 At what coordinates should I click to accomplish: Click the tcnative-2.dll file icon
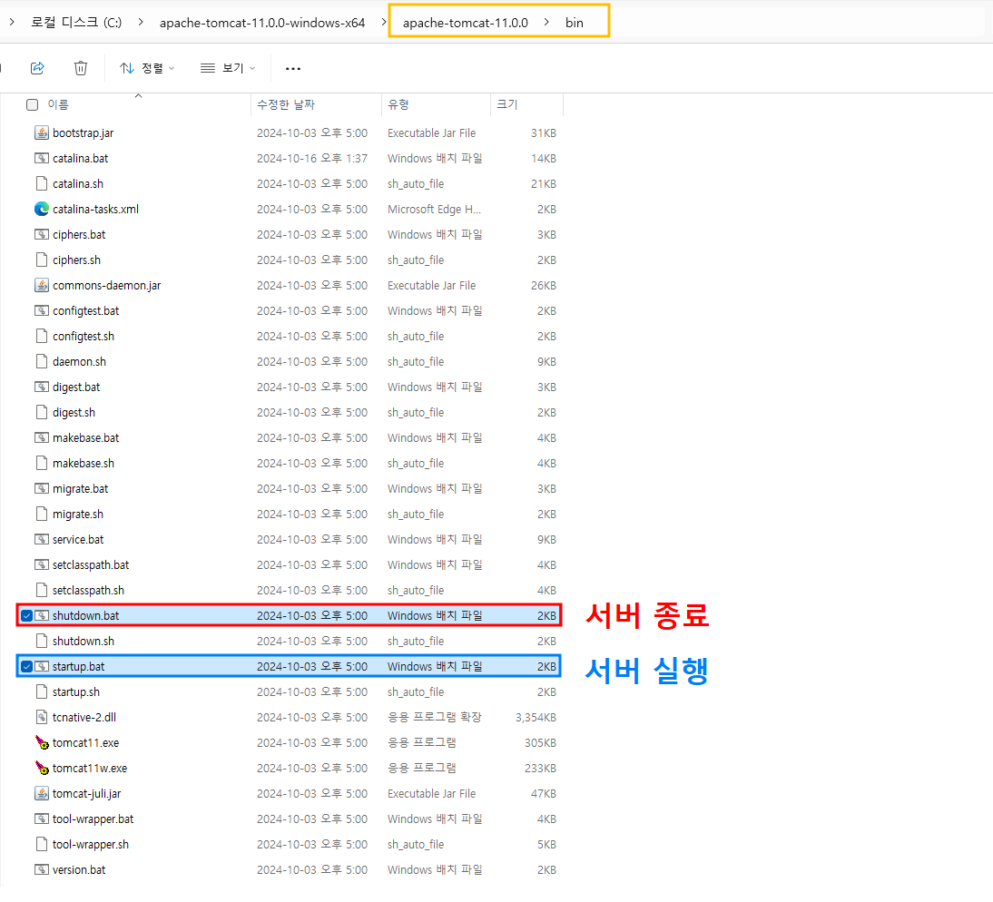[41, 717]
